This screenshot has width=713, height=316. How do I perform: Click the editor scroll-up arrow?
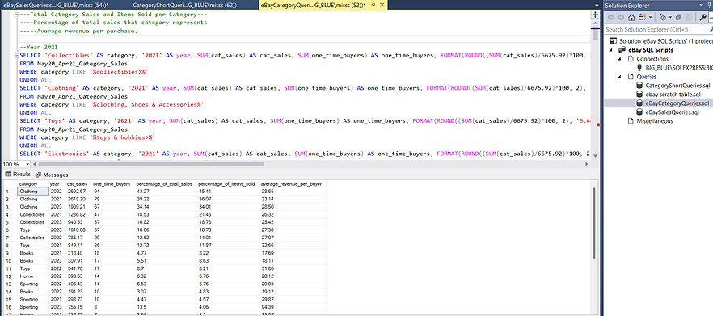point(596,23)
